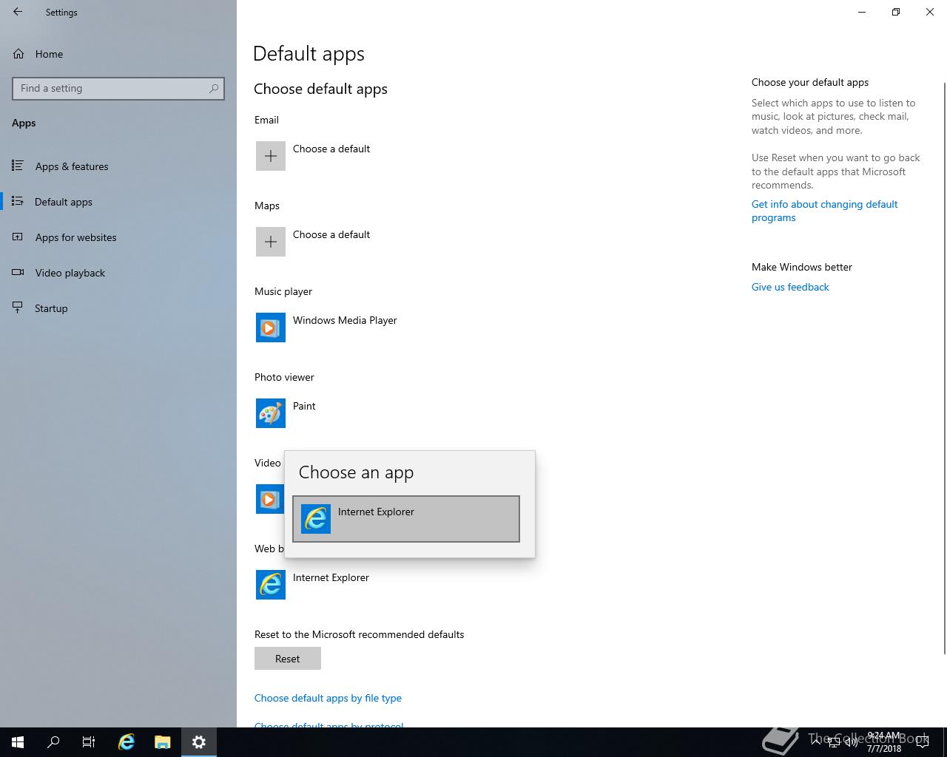Click Windows Media Player icon under Music player
The image size is (947, 757).
click(x=271, y=327)
